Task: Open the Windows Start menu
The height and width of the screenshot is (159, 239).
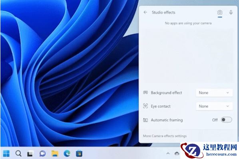Action: pyautogui.click(x=6, y=153)
